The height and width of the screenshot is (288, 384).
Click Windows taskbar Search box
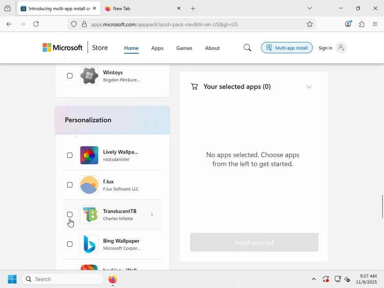63,279
